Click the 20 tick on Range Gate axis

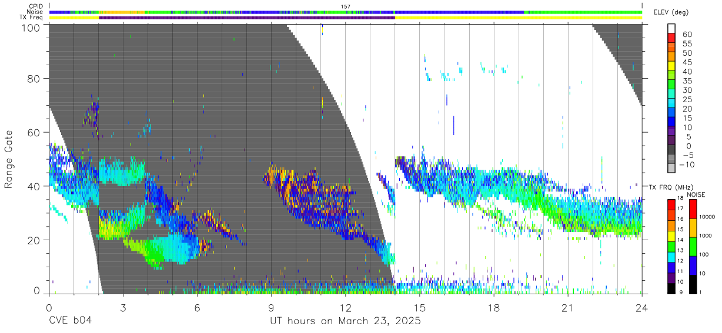click(34, 240)
